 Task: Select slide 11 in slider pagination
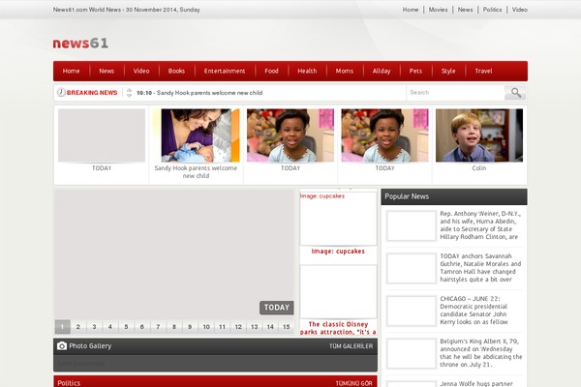coord(222,327)
